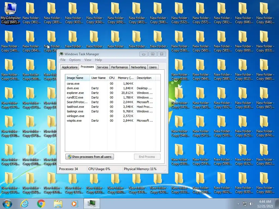
Task: Sort processes by Image Name column
Action: click(x=77, y=78)
